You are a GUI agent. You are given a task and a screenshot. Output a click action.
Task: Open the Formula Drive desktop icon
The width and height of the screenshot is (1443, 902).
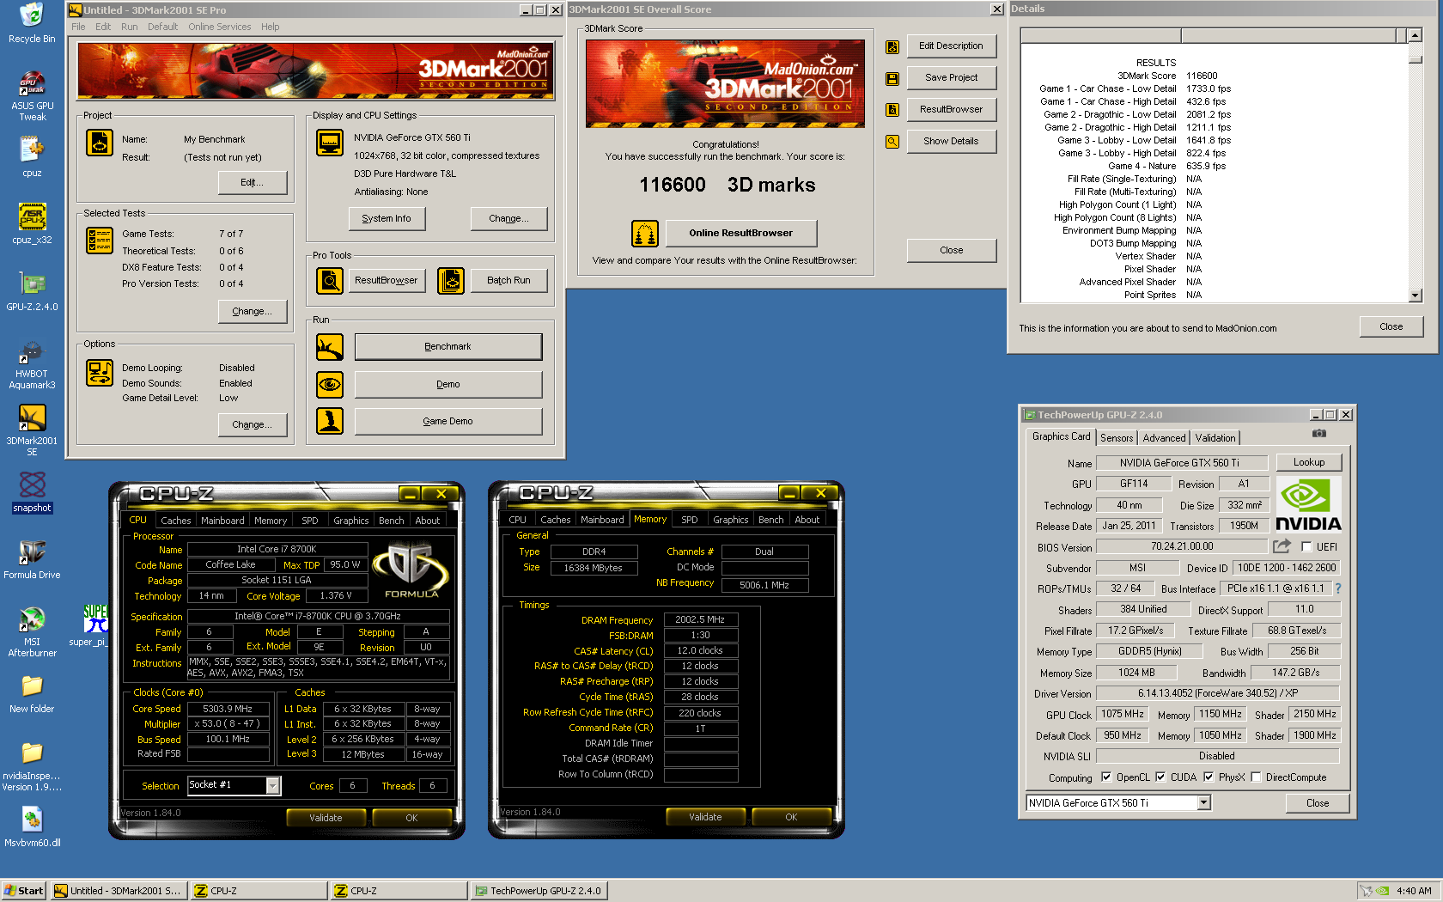(x=32, y=558)
